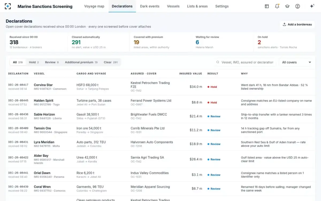Open the notifications bell
The width and height of the screenshot is (321, 201).
(277, 6)
